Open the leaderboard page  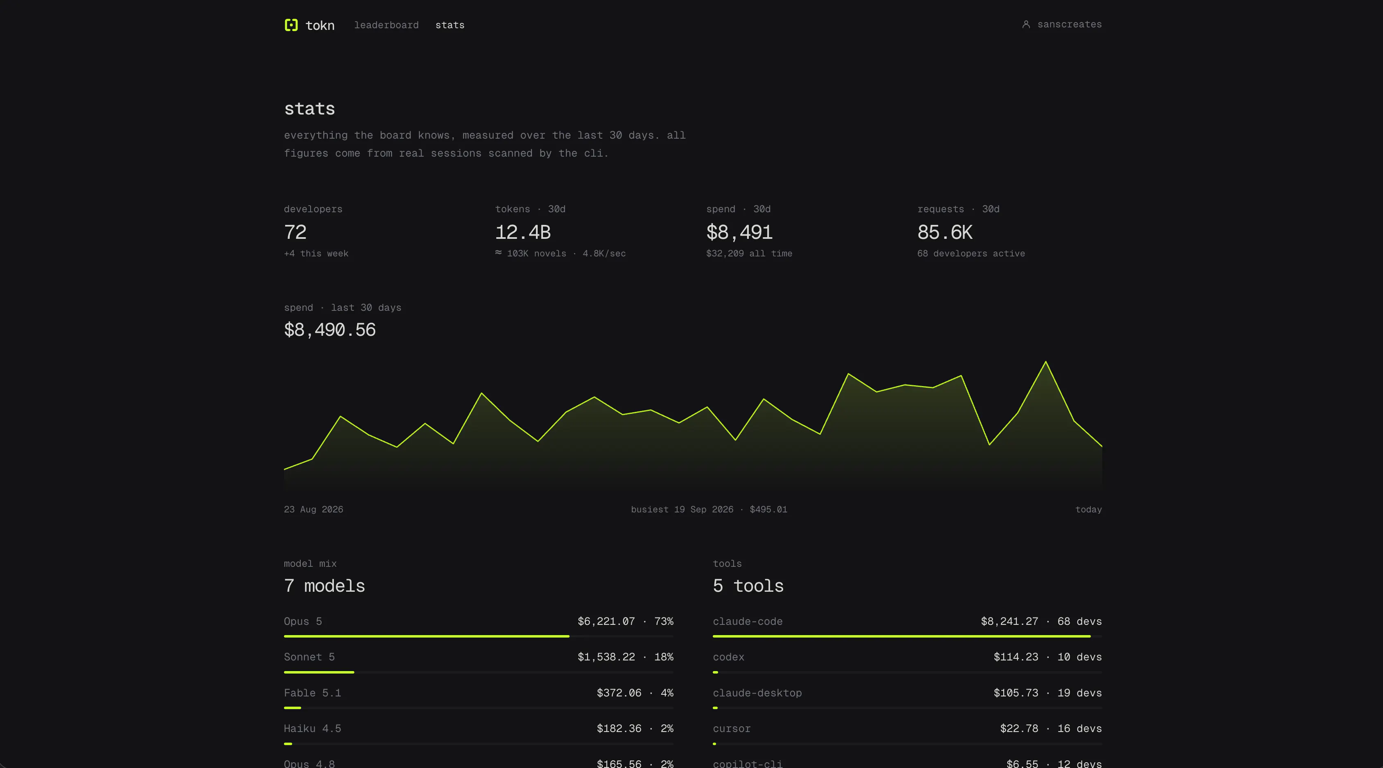386,25
